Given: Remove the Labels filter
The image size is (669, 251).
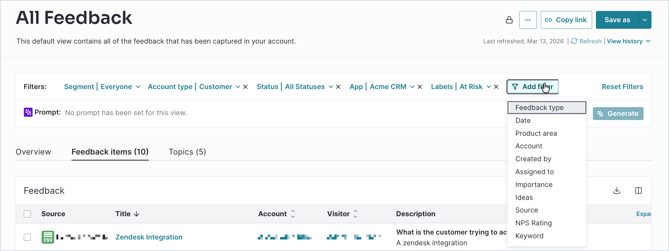Looking at the screenshot, I should (x=496, y=87).
